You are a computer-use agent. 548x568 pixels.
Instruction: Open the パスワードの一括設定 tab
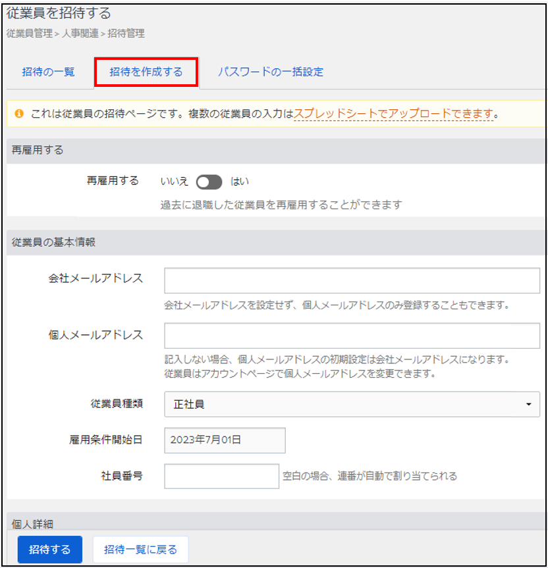coord(271,72)
